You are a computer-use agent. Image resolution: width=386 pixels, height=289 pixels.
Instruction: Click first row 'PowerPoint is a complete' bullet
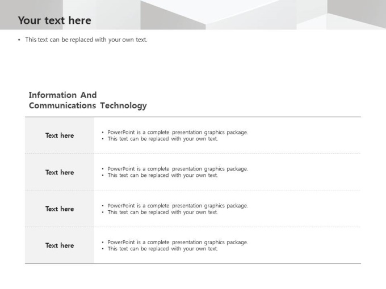coord(178,132)
